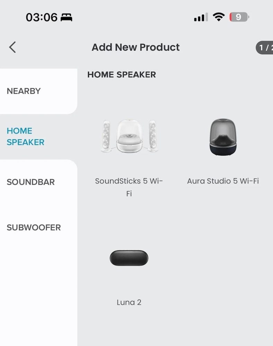Select the Aura Studio 5 speaker image

click(223, 137)
